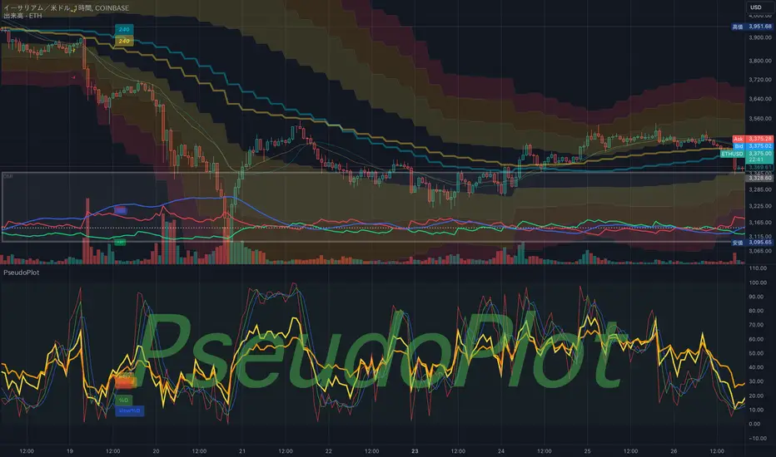776x457 pixels.
Task: Click the gray 3,328.60 price label
Action: pos(759,178)
